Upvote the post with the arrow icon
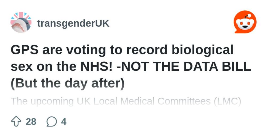 (x=16, y=121)
